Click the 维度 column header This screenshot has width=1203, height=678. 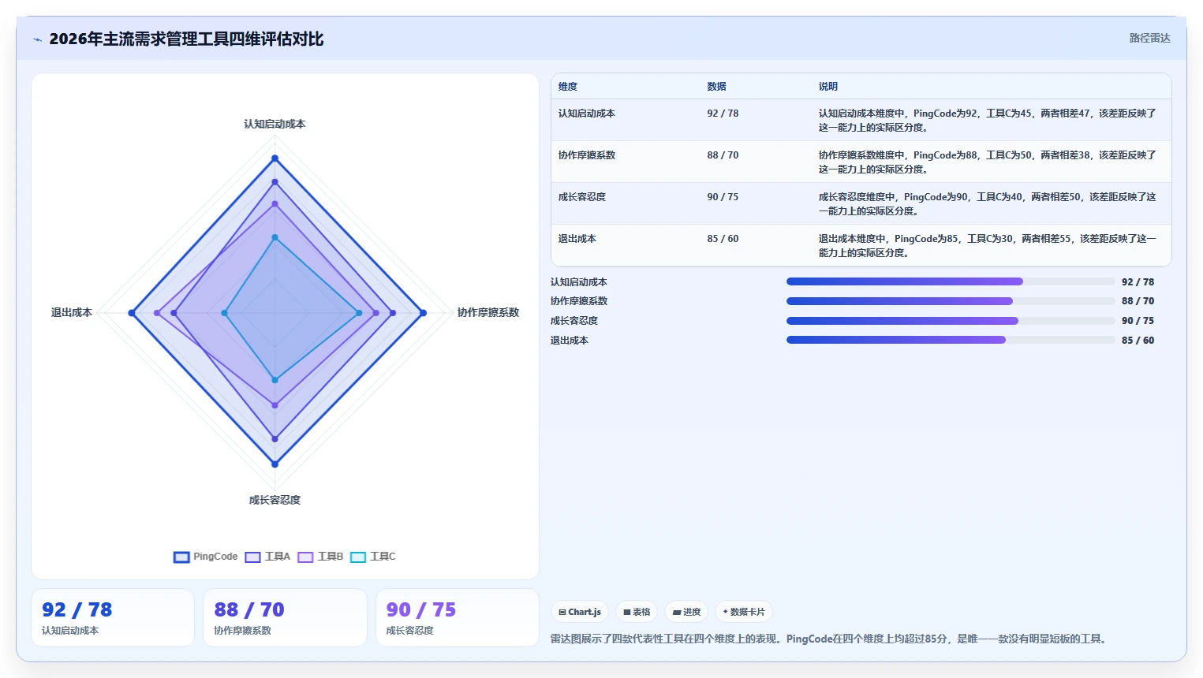pos(568,87)
